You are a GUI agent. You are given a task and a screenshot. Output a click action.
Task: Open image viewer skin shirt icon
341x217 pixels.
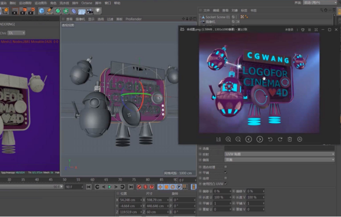tap(303, 30)
